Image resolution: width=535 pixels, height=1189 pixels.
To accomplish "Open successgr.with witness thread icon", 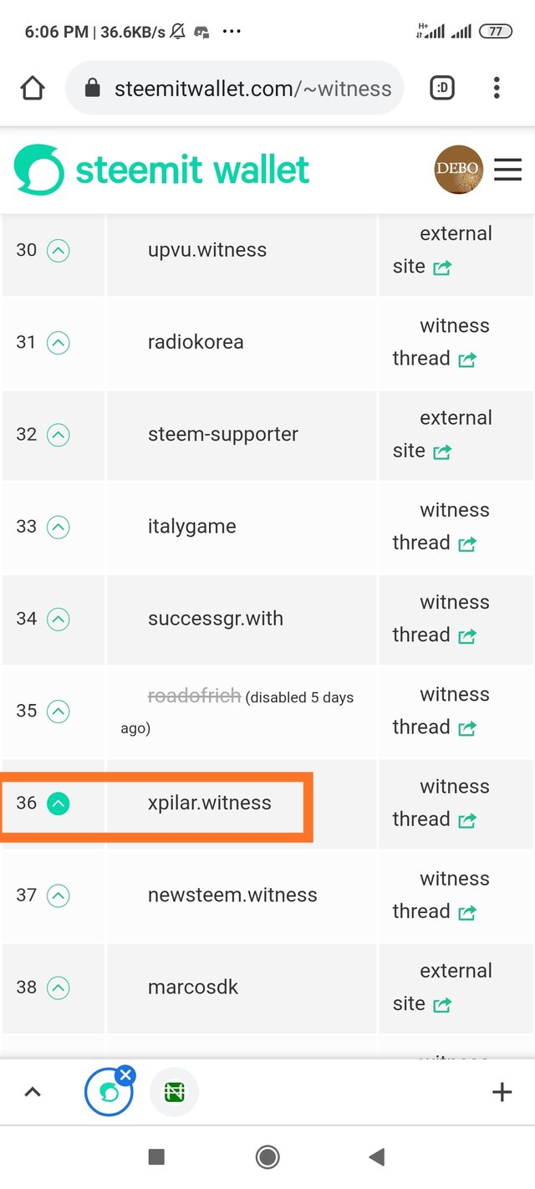I will 467,636.
